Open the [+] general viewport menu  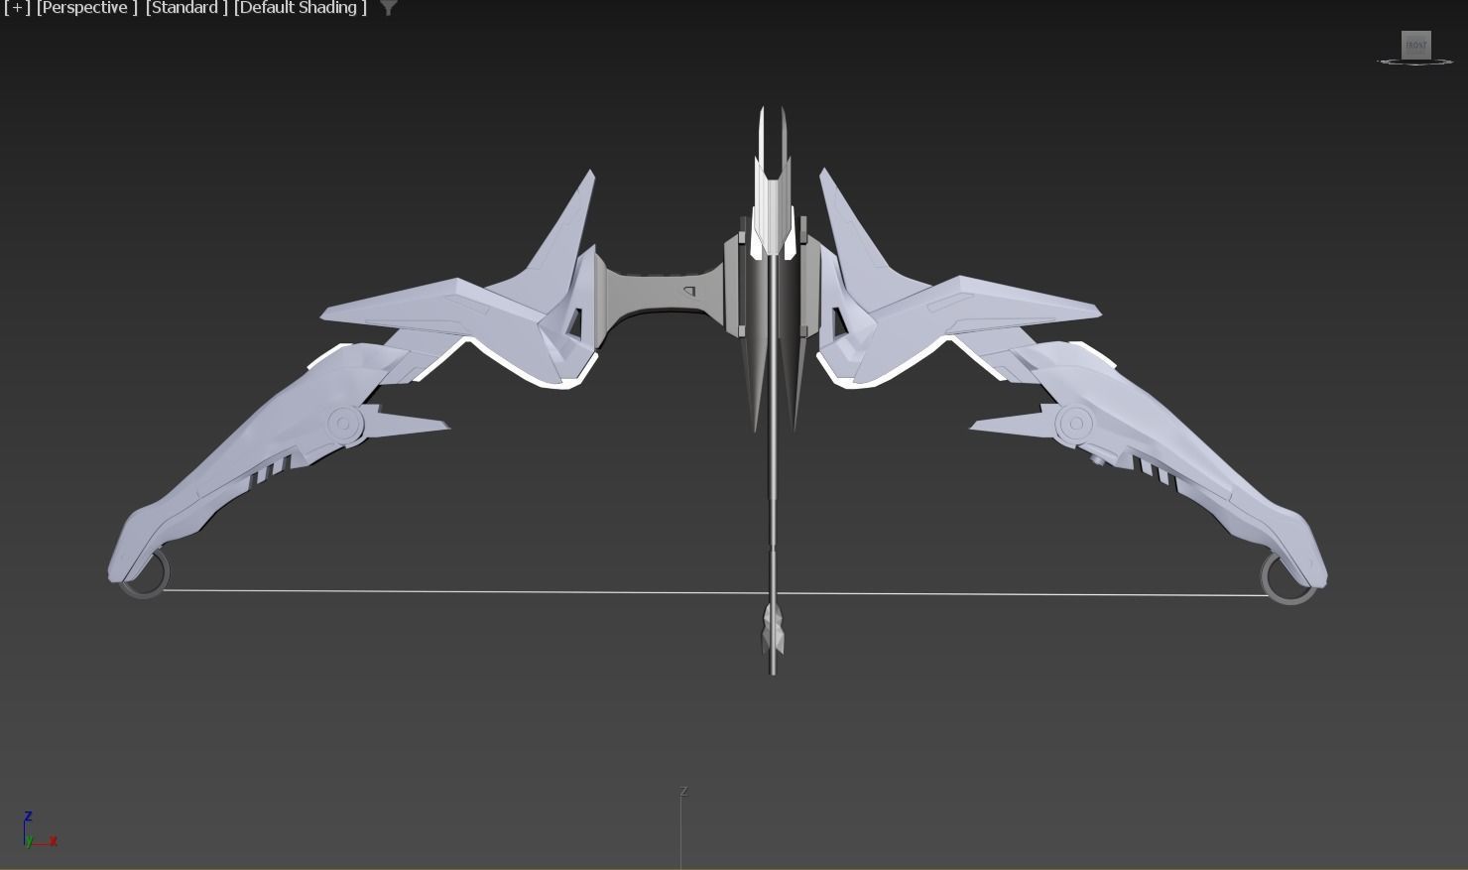(17, 8)
